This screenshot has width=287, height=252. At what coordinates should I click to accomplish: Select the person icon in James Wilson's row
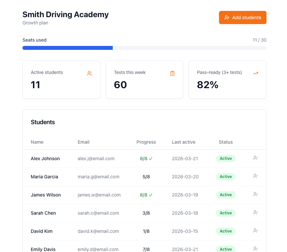point(255,195)
